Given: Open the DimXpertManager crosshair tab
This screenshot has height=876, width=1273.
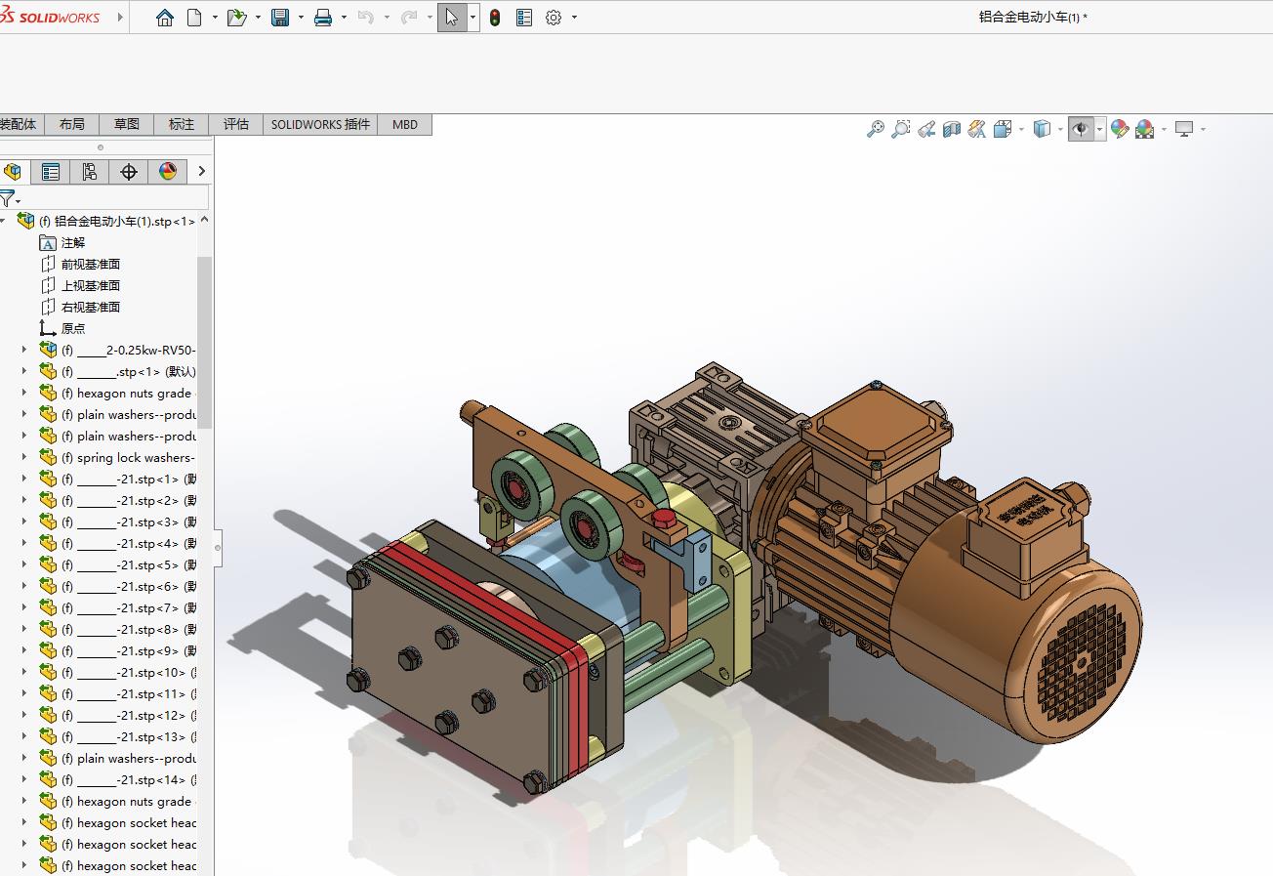Looking at the screenshot, I should [x=129, y=172].
